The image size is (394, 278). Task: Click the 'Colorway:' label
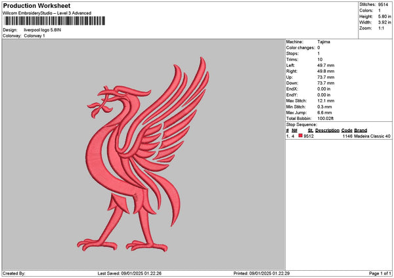tap(12, 36)
